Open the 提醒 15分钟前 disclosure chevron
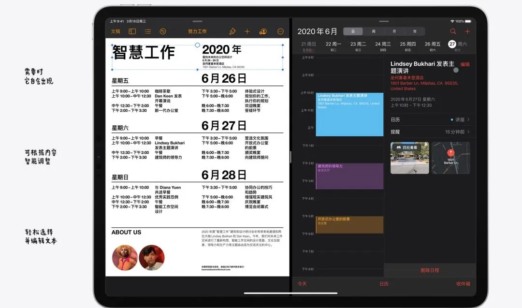Screen dimensions: 522x308 tap(469, 132)
